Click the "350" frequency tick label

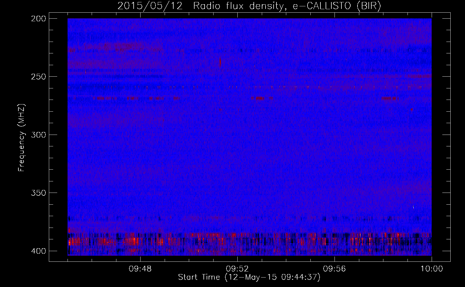point(38,193)
